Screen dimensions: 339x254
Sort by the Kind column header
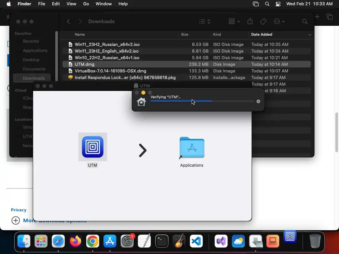point(217,34)
